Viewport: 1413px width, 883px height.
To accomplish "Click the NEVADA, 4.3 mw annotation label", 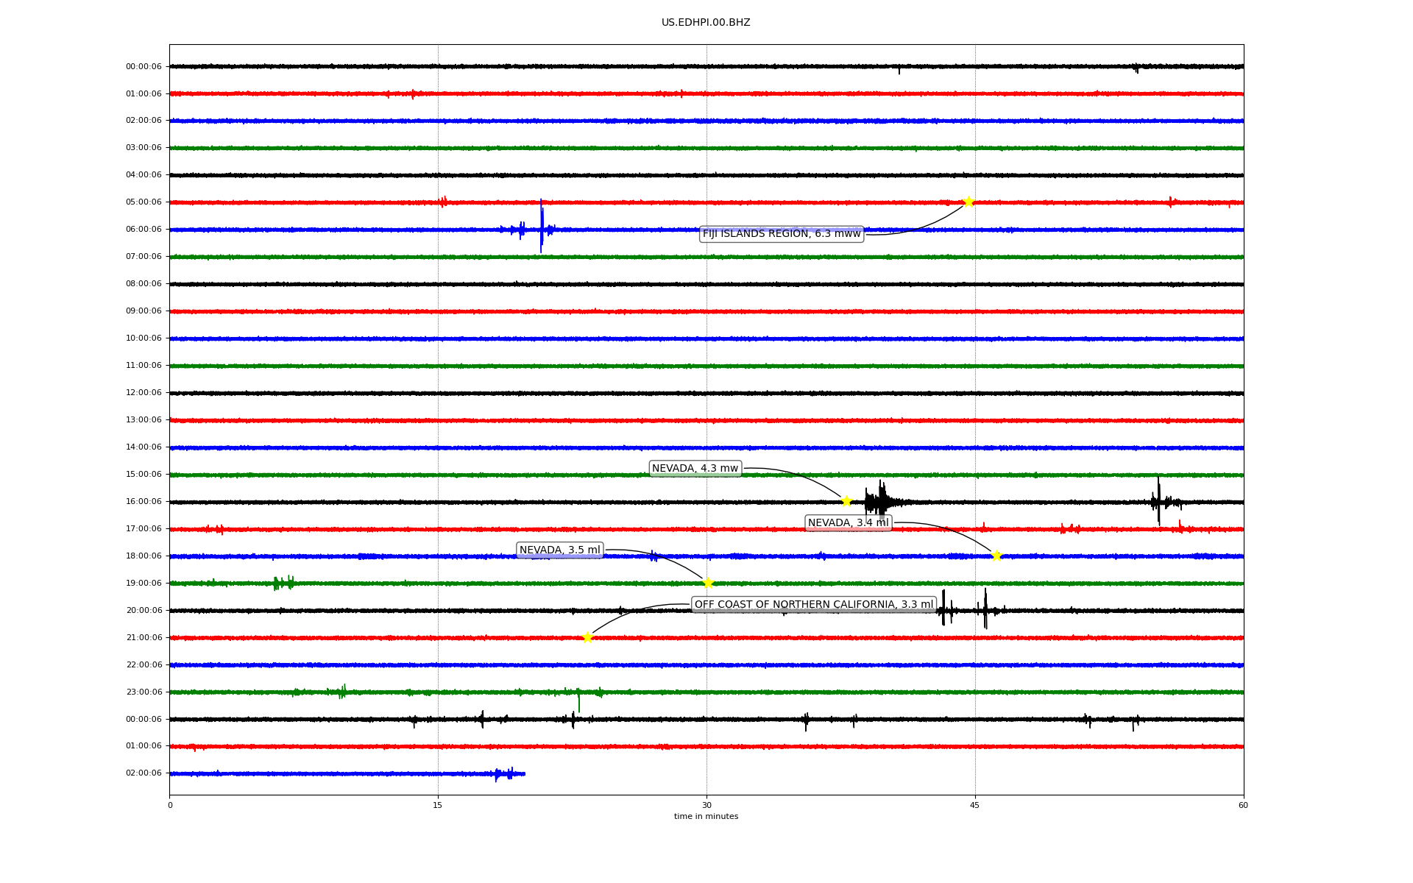I will [x=695, y=469].
